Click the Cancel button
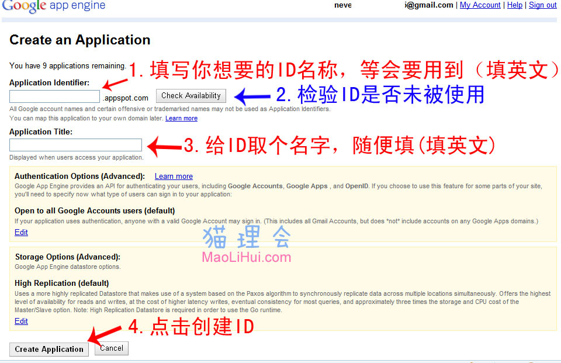 (x=112, y=348)
